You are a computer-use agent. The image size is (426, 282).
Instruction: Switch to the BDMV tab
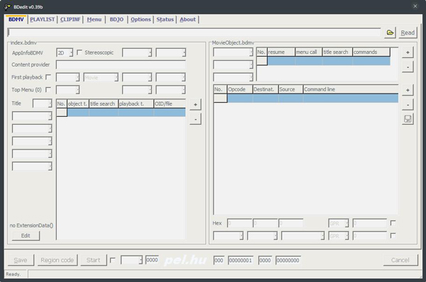coord(16,20)
